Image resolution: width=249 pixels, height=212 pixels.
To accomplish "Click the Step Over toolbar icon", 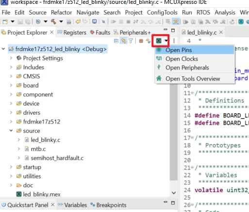I will (150, 21).
